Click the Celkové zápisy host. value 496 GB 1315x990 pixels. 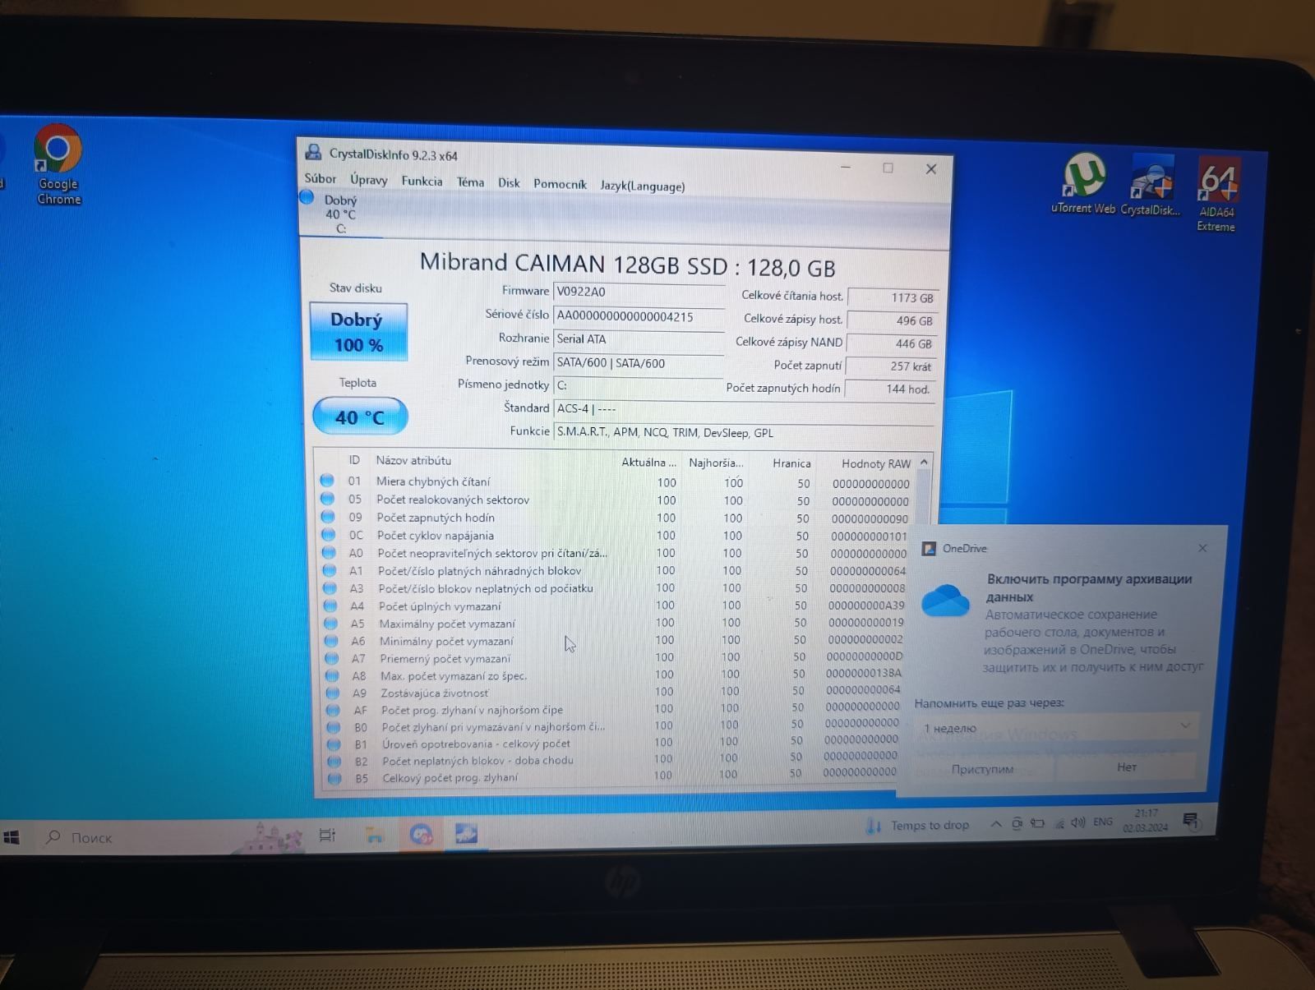click(x=892, y=320)
